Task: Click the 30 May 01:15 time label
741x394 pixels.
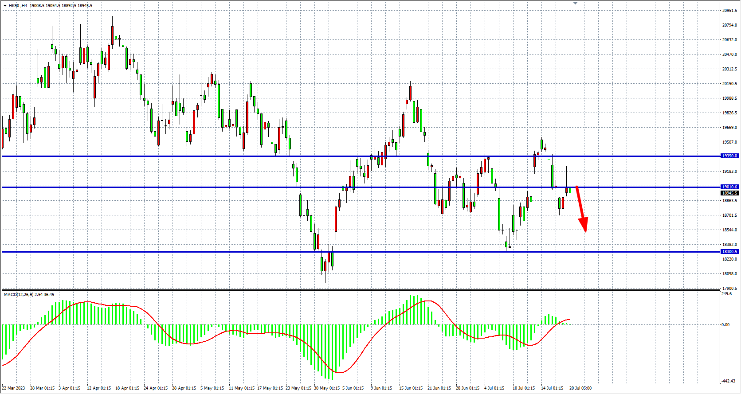Action: pos(326,388)
